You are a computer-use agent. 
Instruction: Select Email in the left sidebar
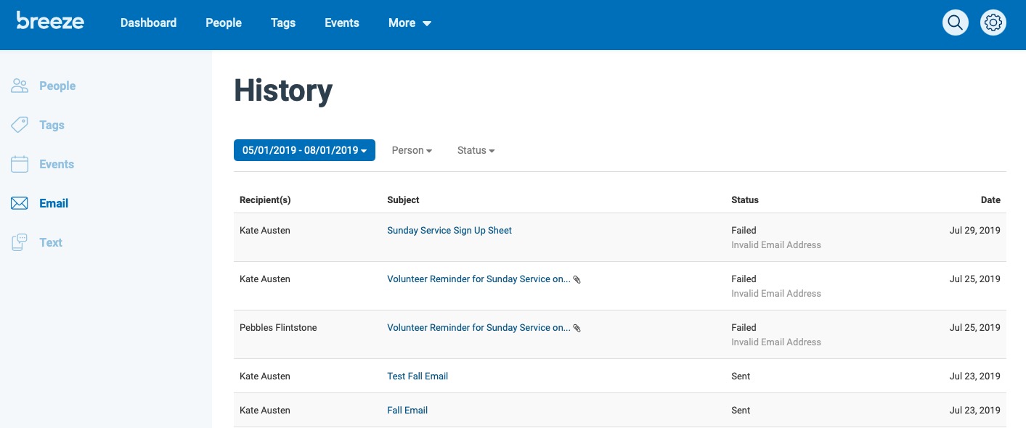coord(54,204)
